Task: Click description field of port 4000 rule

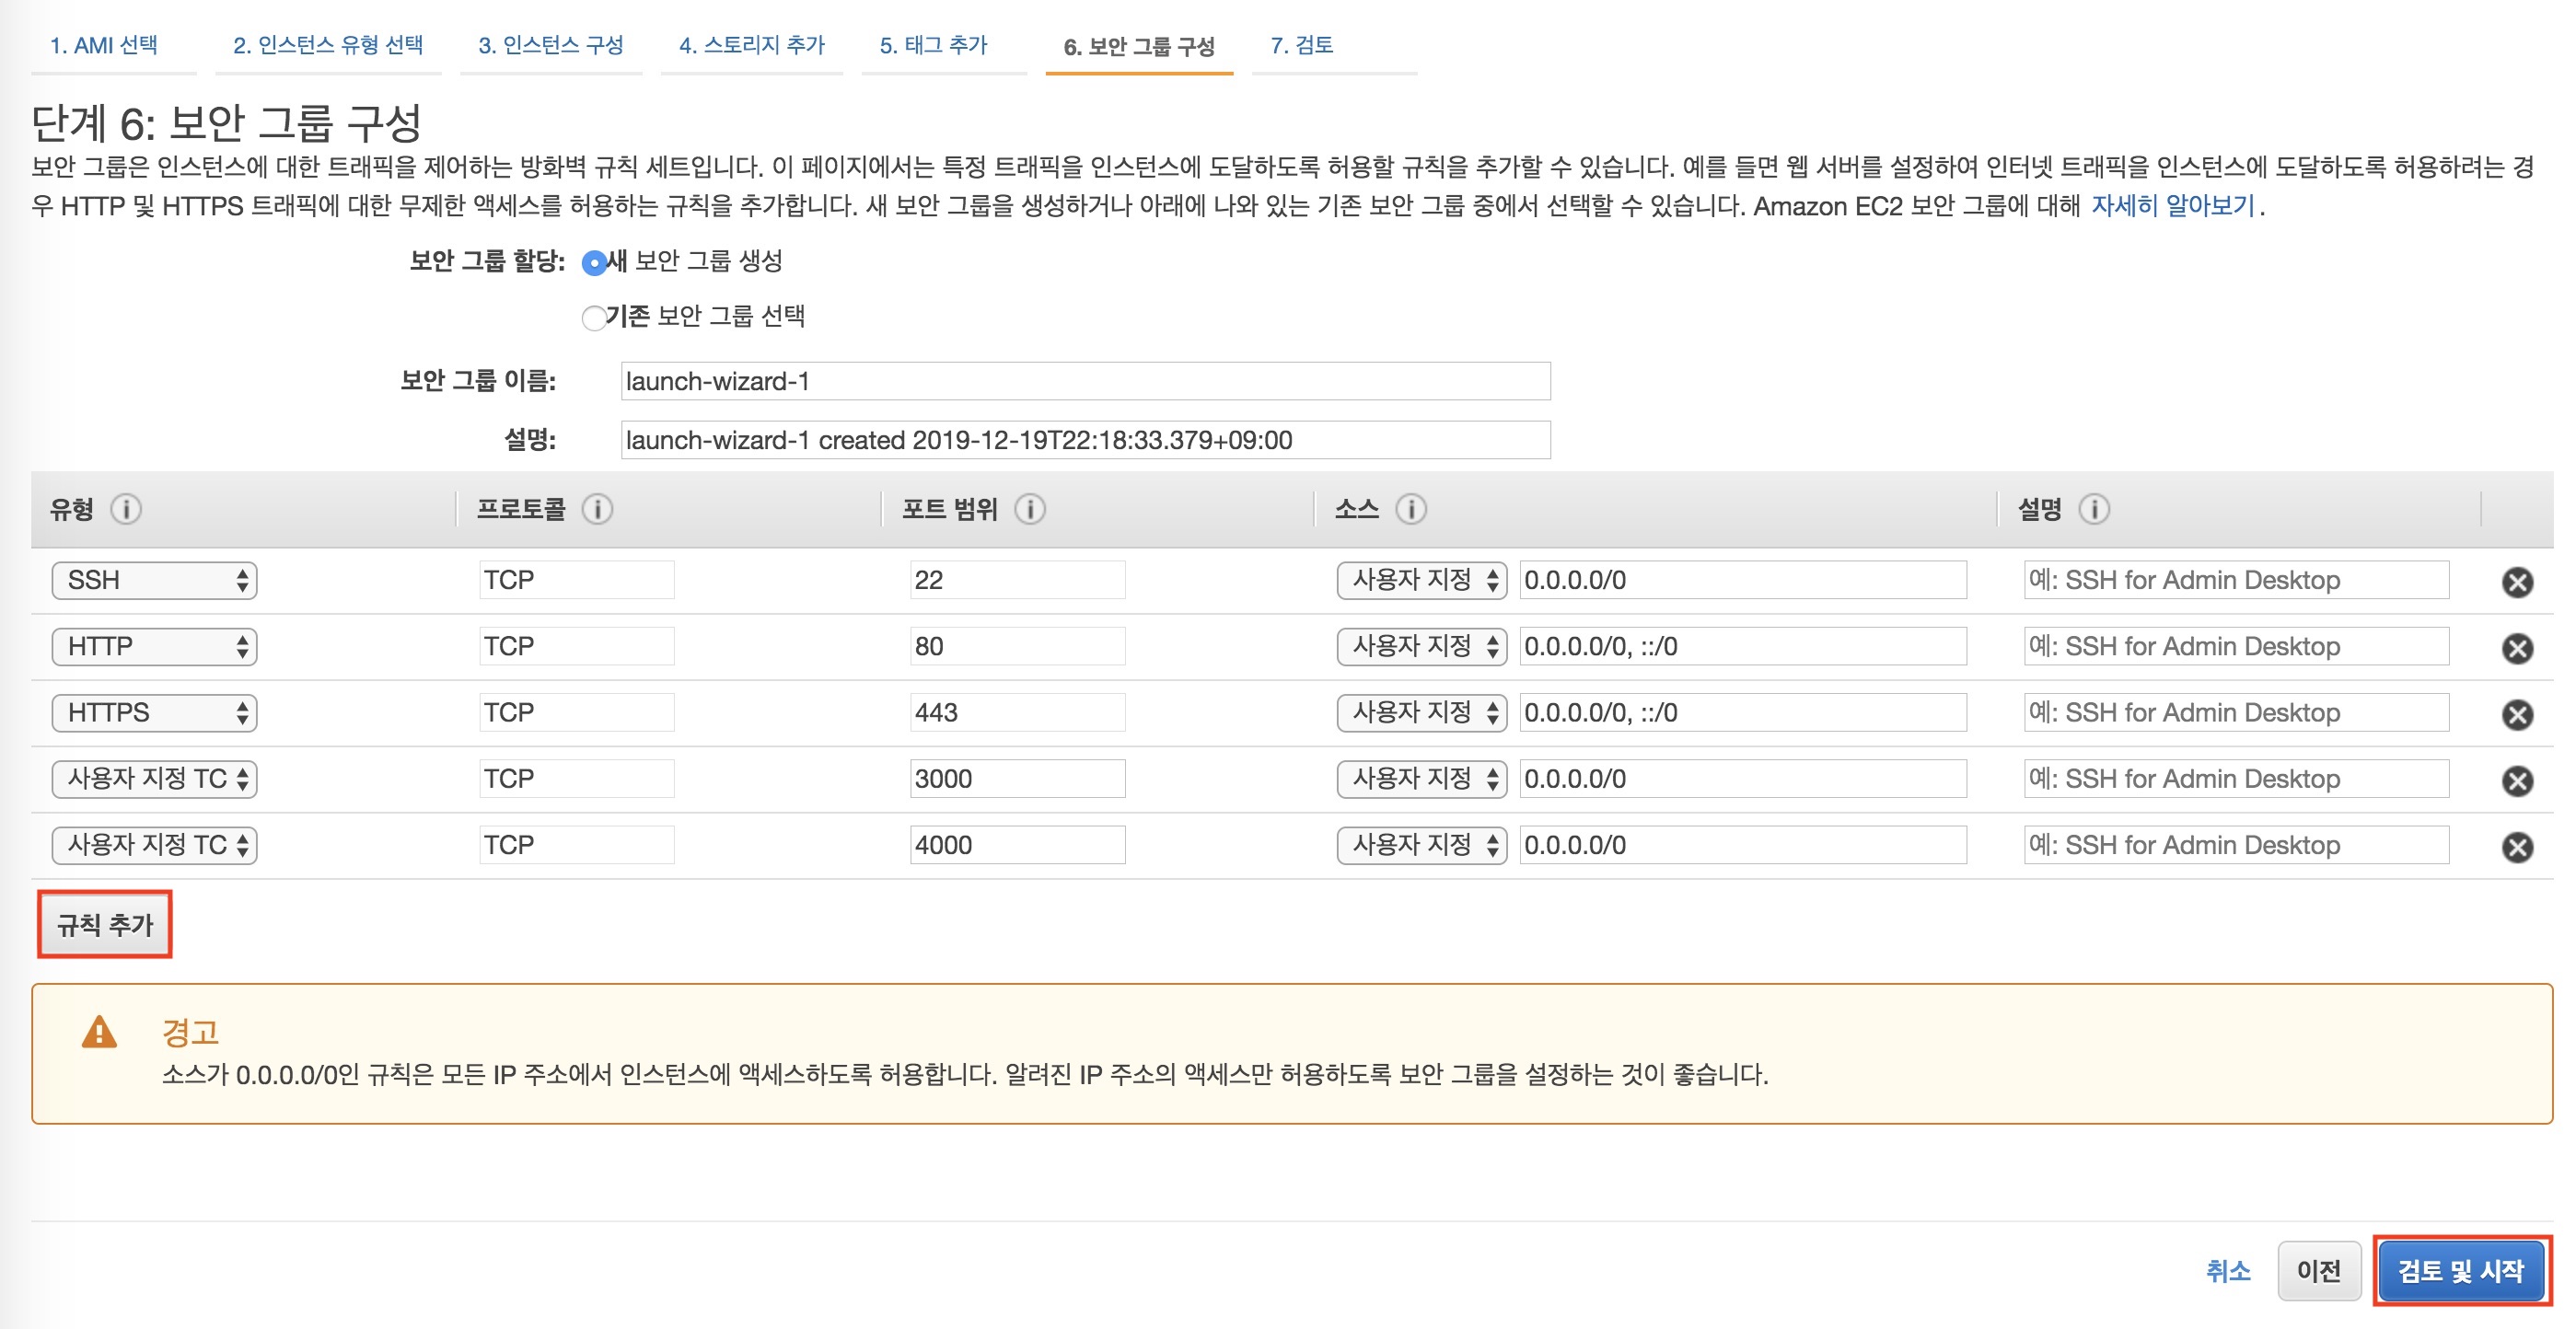Action: pos(2237,845)
